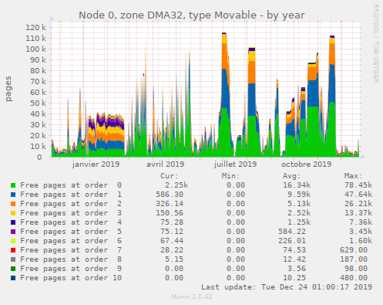
Task: Click the '50 k' y-axis tick label
Action: (38, 103)
